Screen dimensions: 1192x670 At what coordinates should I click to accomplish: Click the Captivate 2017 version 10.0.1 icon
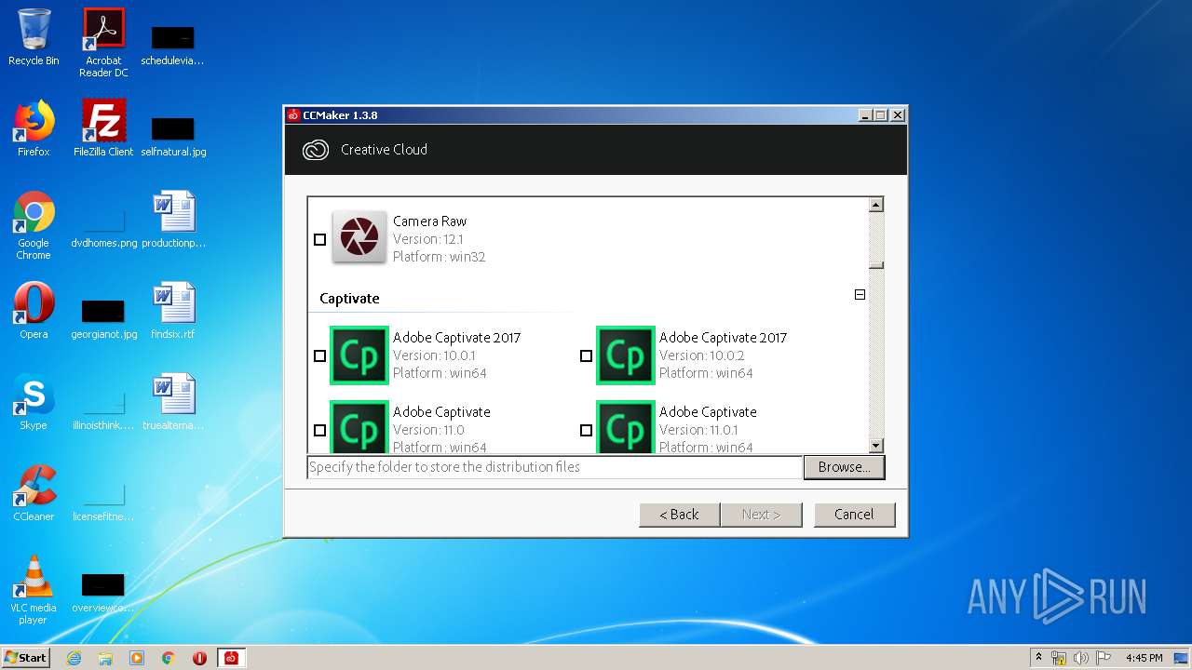tap(359, 355)
